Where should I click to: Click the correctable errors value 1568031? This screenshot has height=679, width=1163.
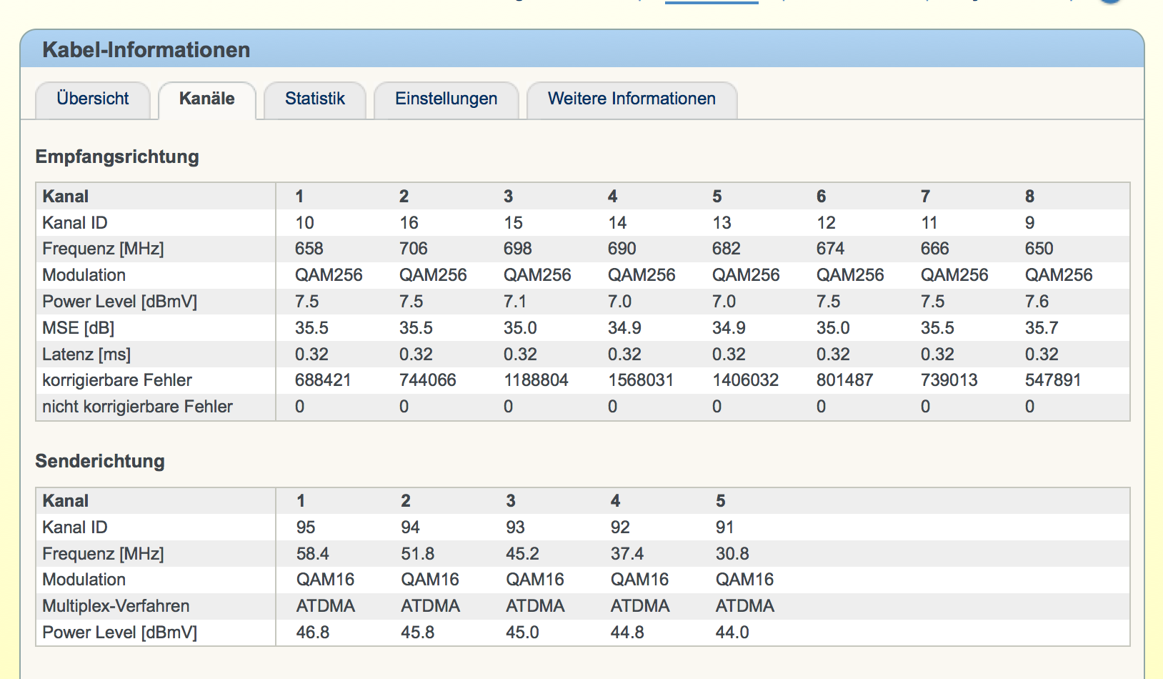[x=641, y=380]
